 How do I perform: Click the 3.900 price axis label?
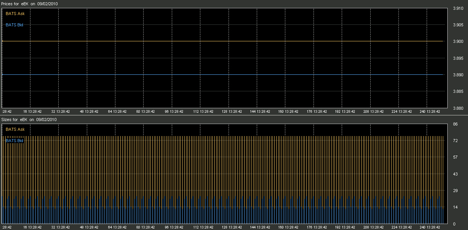[x=458, y=41]
